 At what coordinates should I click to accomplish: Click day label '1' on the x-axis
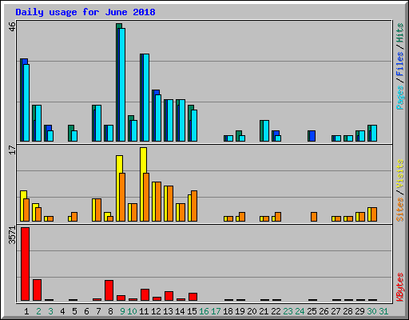coord(26,311)
